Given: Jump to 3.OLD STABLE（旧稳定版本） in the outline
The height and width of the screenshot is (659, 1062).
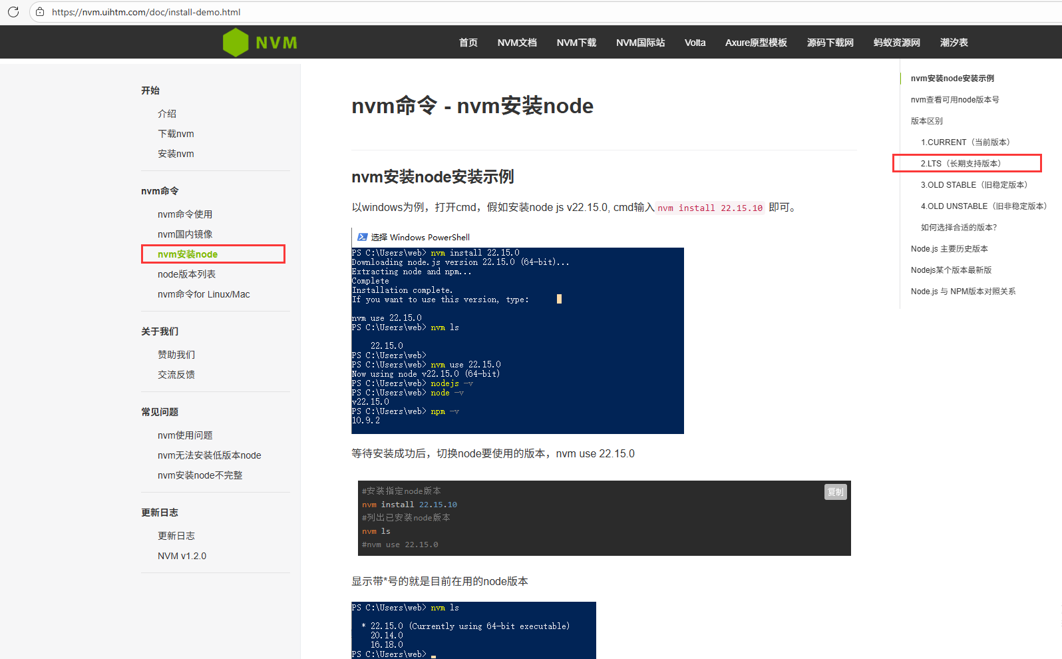Looking at the screenshot, I should pyautogui.click(x=974, y=185).
